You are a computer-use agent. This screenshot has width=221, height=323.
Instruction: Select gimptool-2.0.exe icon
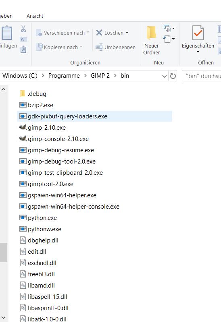23,184
